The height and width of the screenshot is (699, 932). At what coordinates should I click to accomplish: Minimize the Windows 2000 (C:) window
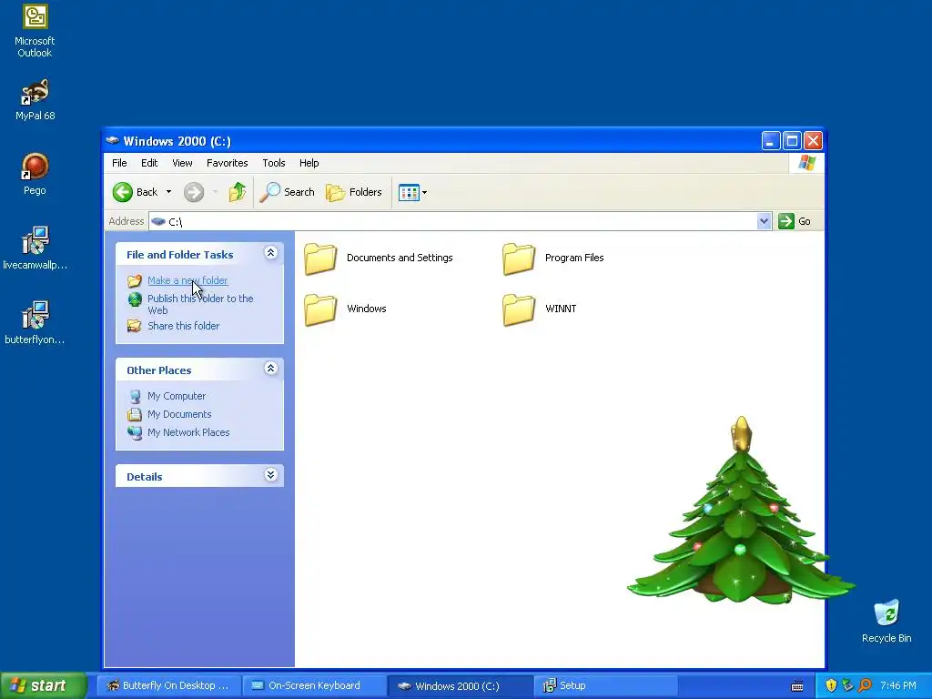[771, 141]
